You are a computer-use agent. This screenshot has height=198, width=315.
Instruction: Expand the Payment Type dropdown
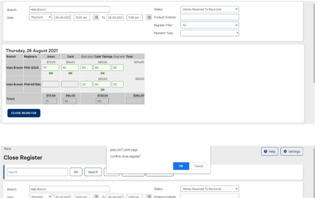pos(209,33)
